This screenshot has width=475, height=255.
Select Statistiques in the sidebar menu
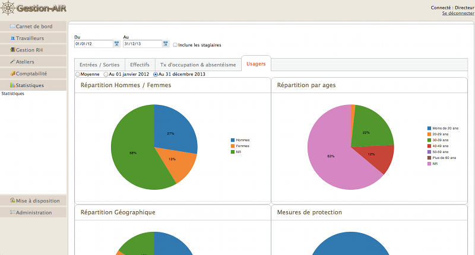[33, 85]
